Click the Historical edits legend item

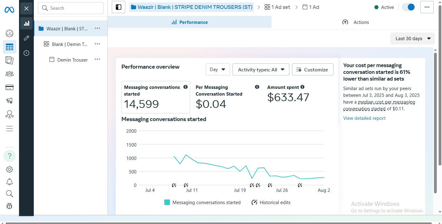click(271, 202)
